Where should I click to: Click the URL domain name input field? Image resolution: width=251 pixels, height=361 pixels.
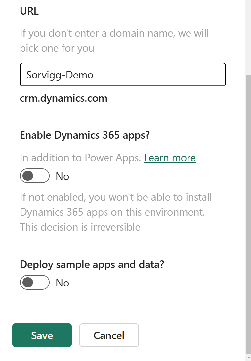tap(123, 75)
